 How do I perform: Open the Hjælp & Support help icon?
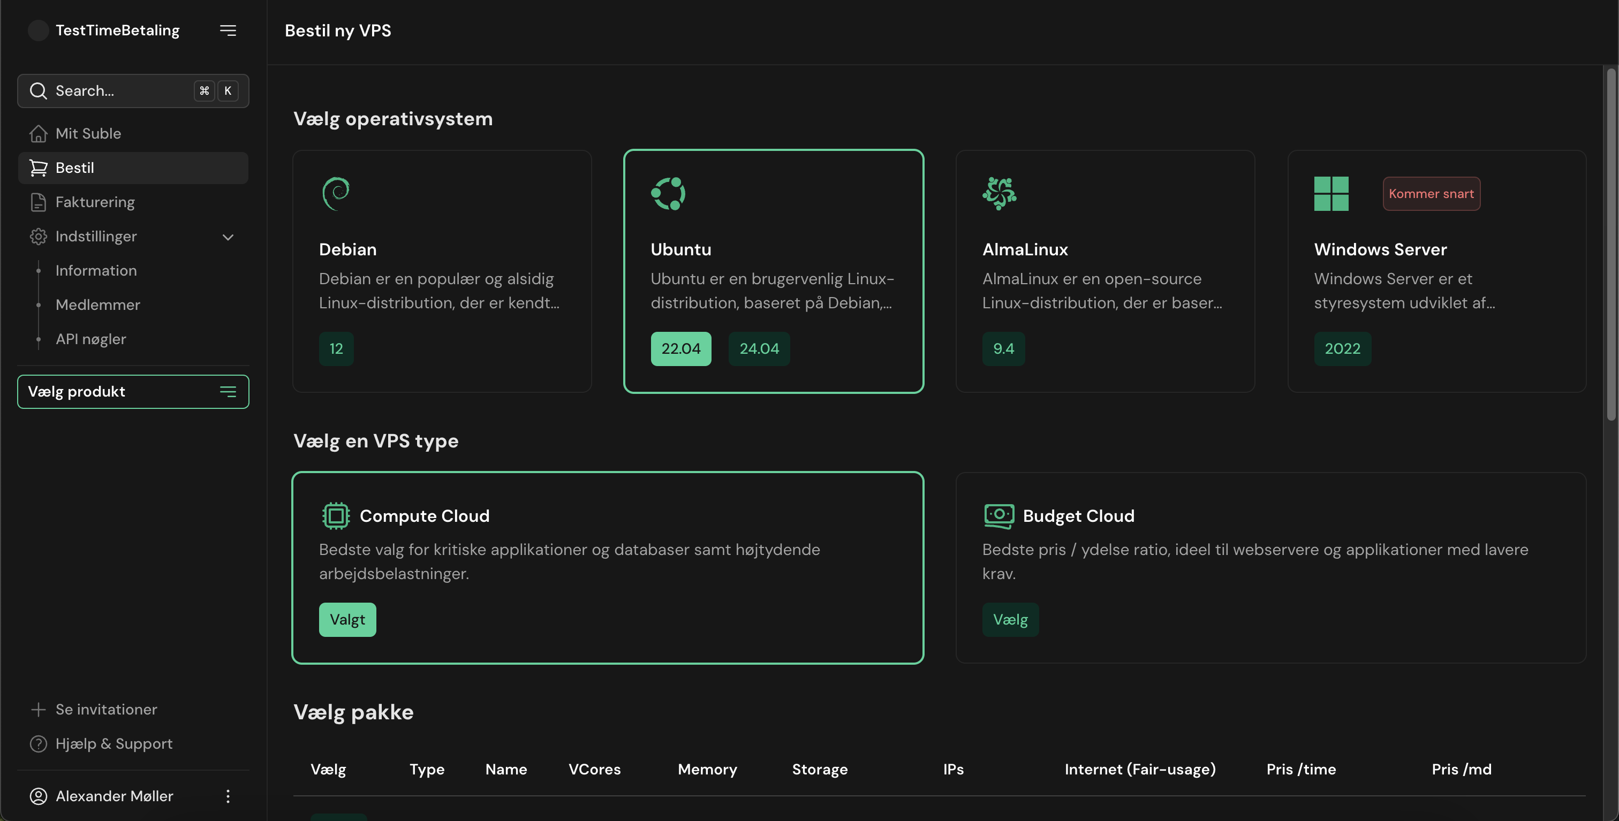pos(39,744)
